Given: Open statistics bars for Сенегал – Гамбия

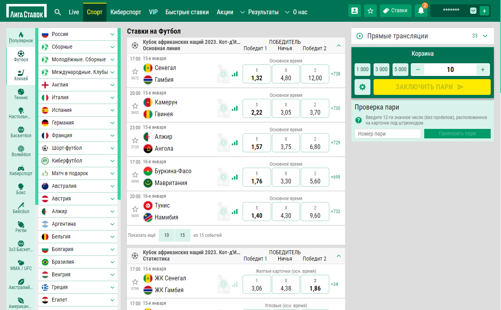Looking at the screenshot, I should [235, 74].
